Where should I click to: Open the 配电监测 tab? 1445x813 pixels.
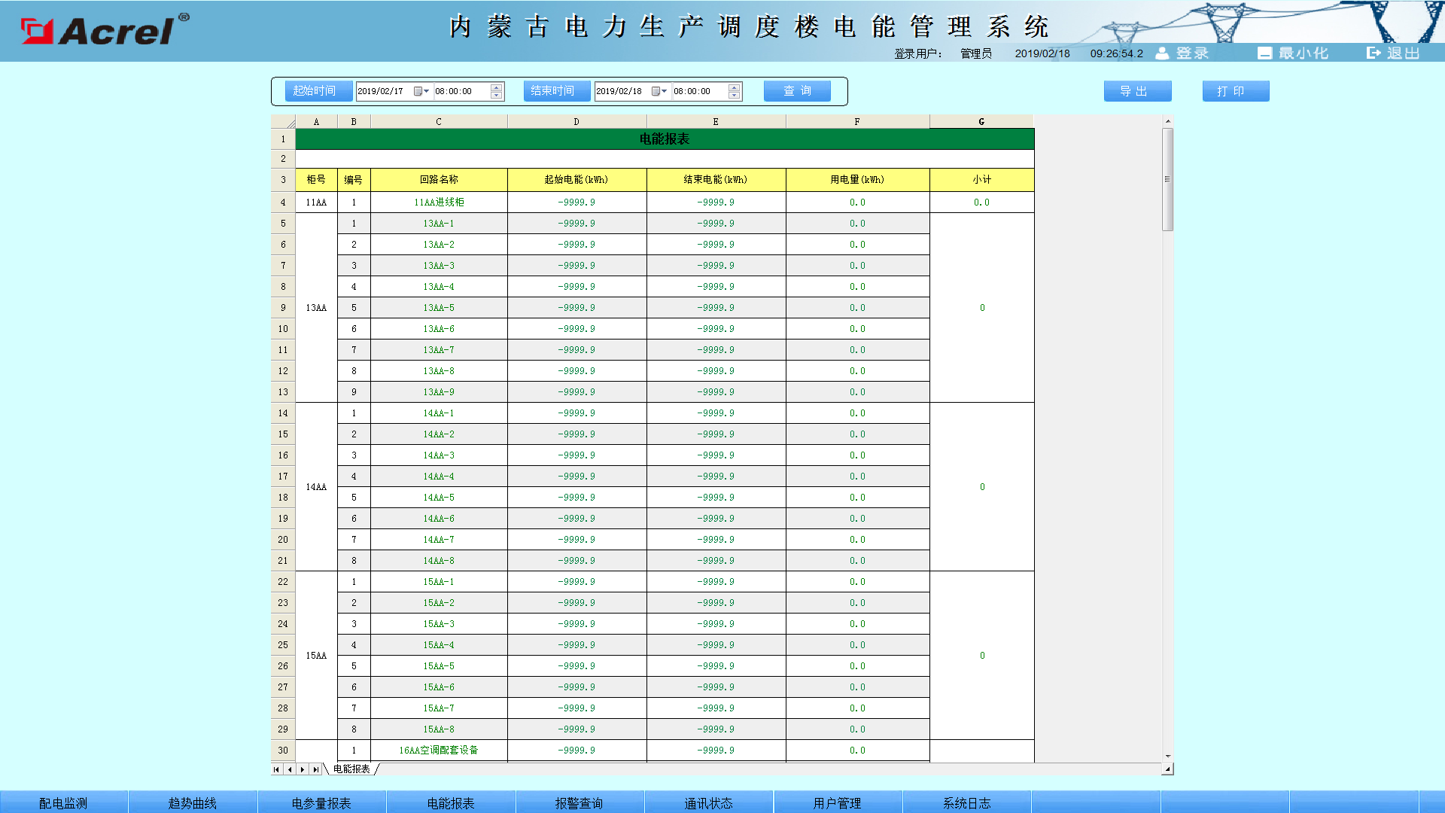click(64, 802)
